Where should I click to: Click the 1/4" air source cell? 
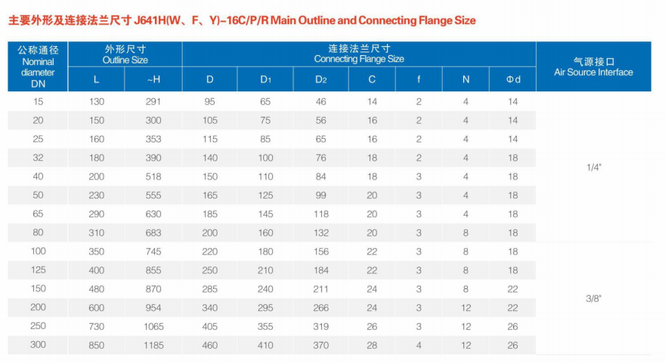pos(593,168)
